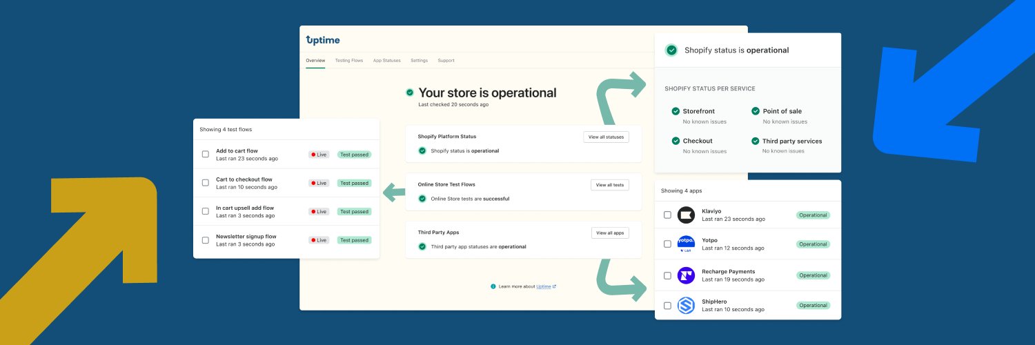Image resolution: width=1035 pixels, height=345 pixels.
Task: Tick the In cart upsell add flow checkbox
Action: pyautogui.click(x=205, y=211)
